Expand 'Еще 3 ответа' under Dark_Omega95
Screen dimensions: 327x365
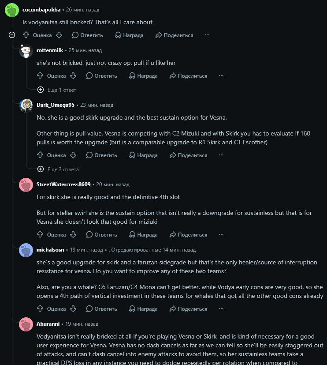click(58, 169)
